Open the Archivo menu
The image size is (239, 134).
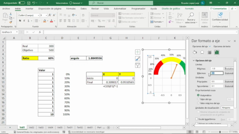pos(6,9)
